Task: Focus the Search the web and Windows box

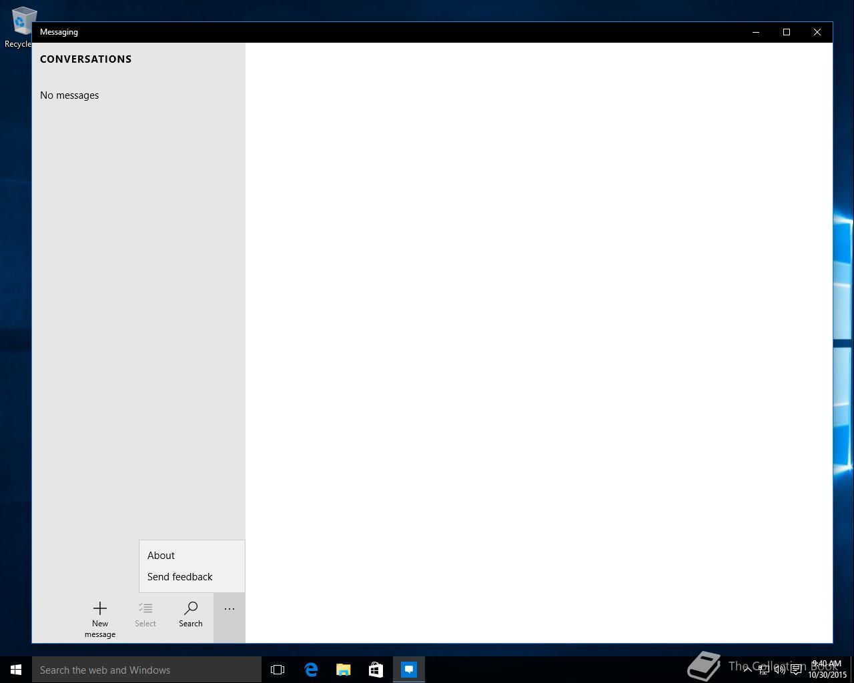Action: (x=147, y=670)
